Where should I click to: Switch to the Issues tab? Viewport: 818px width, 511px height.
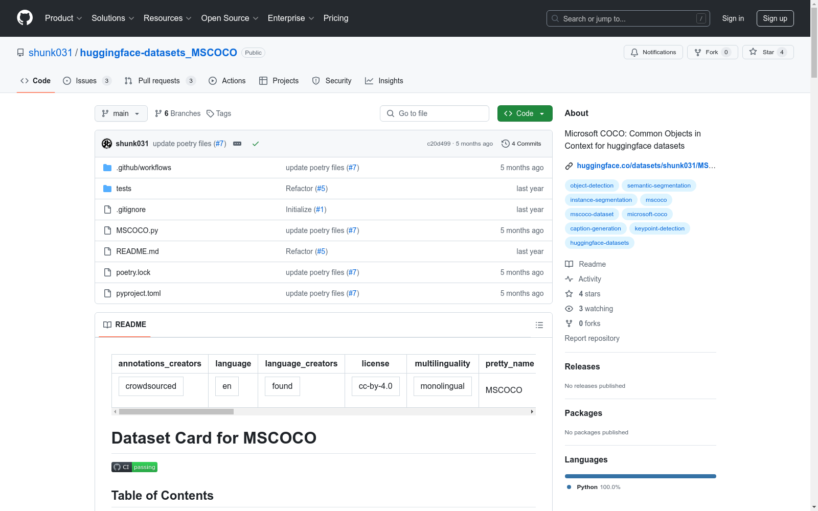[87, 81]
